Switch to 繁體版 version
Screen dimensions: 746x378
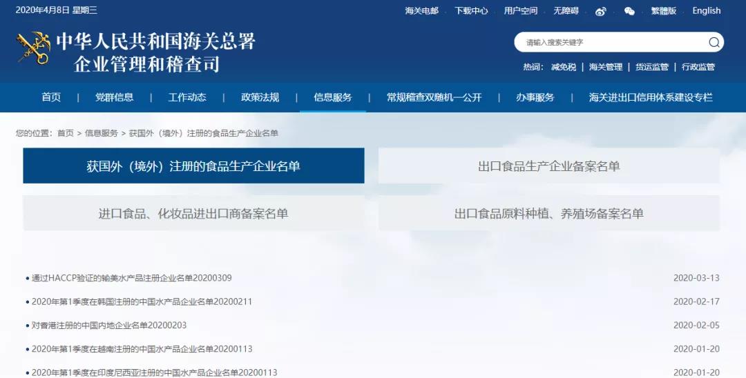click(663, 10)
